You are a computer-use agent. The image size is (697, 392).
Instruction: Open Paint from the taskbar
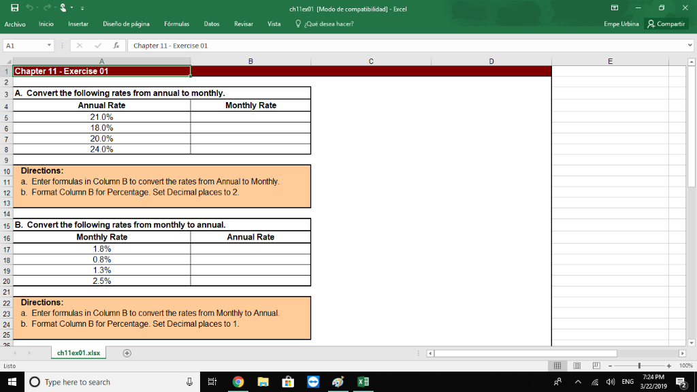(x=338, y=382)
